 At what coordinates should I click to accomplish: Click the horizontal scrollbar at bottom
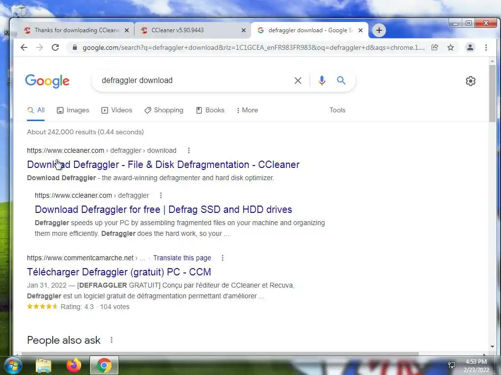(x=220, y=354)
